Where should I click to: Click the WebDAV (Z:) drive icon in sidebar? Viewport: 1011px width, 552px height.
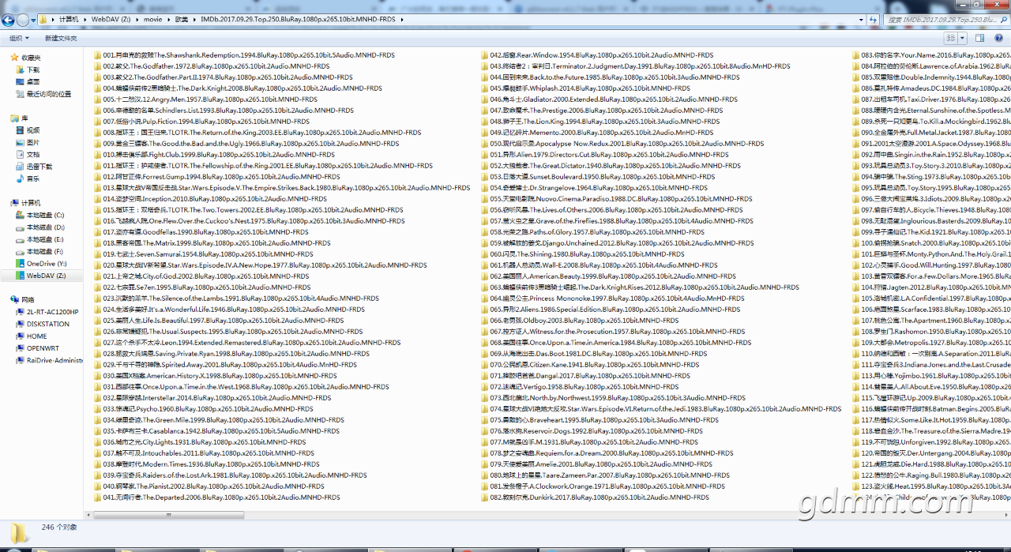(20, 276)
